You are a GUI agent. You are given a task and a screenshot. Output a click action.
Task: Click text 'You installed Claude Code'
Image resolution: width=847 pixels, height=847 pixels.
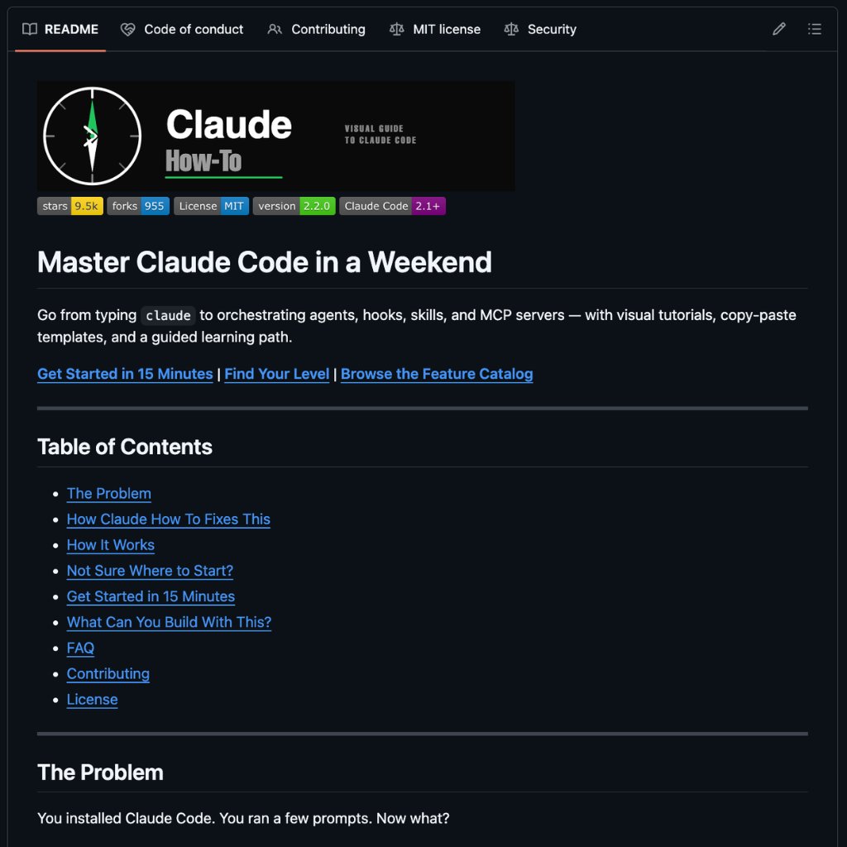pyautogui.click(x=124, y=818)
